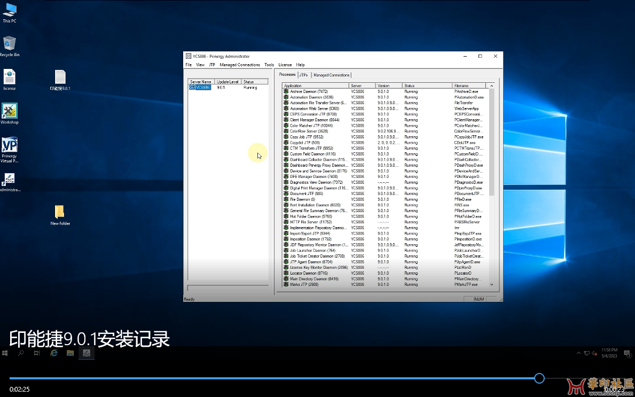Select CTM Transform JTP (9952) row
635x397 pixels.
[x=386, y=148]
